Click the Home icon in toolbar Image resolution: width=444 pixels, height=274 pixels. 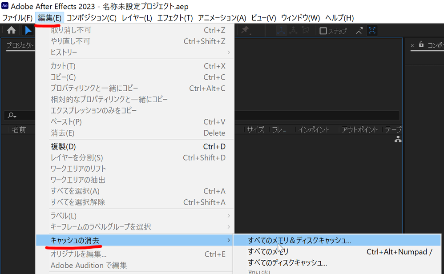click(x=11, y=30)
